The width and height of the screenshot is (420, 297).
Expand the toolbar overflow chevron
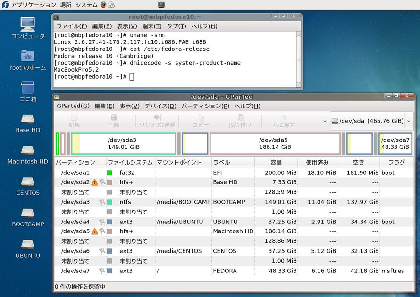tap(325, 121)
